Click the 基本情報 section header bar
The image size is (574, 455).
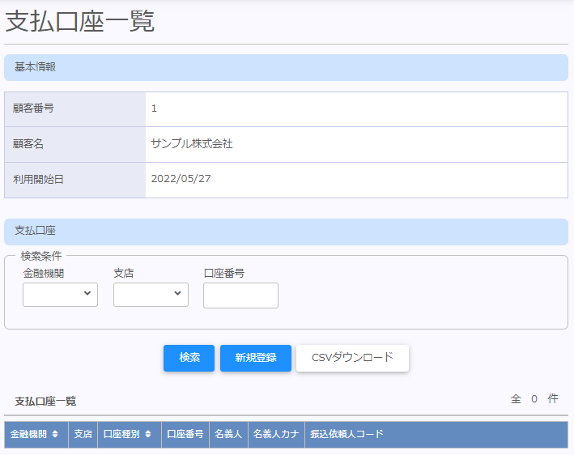click(x=286, y=67)
